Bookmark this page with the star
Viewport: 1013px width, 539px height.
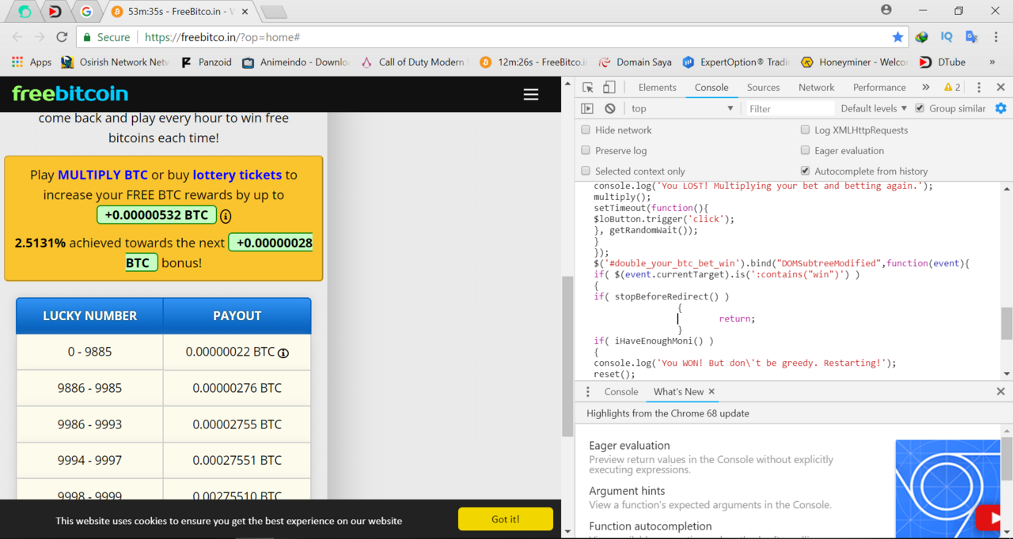(897, 37)
